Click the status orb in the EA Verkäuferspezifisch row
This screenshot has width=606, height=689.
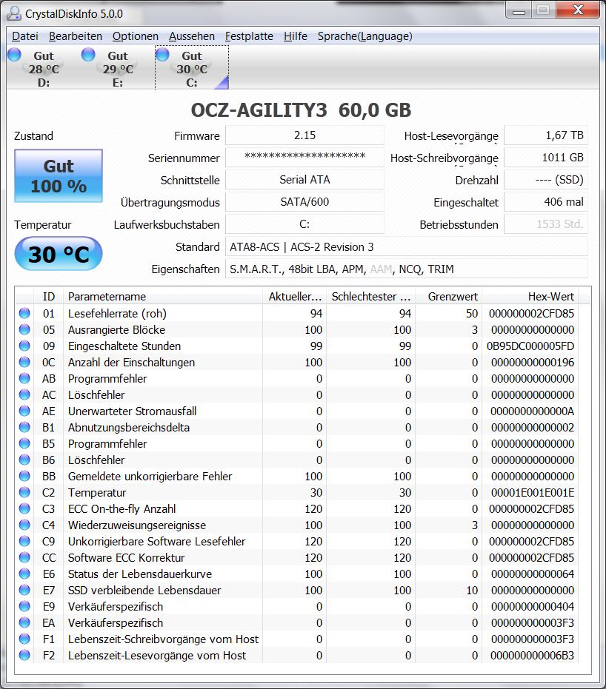tap(24, 622)
